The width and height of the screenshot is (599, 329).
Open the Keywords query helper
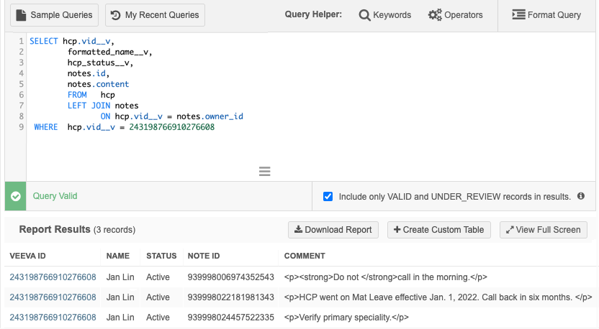[x=385, y=15]
